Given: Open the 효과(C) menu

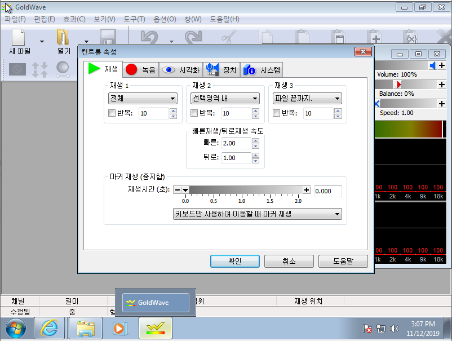Looking at the screenshot, I should (x=74, y=19).
